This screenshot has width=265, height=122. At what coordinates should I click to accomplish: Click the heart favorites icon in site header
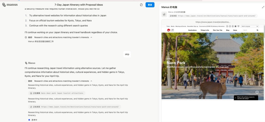(x=238, y=26)
